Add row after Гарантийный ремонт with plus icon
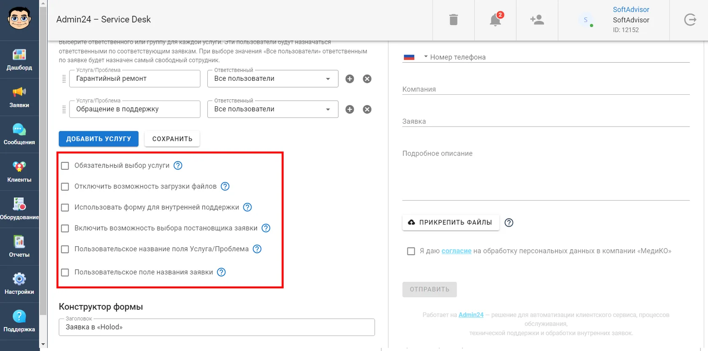The height and width of the screenshot is (351, 708). coord(350,79)
